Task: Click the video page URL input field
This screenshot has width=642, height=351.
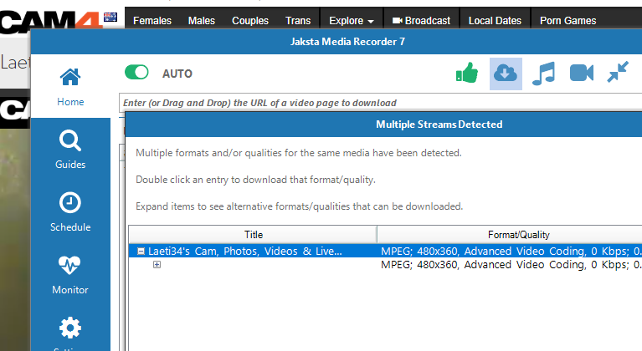Action: coord(381,103)
